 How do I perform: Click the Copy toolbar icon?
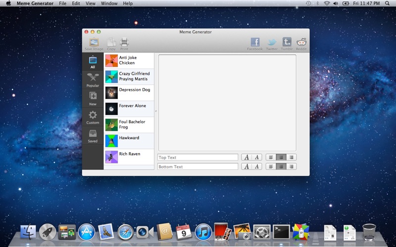tap(111, 43)
